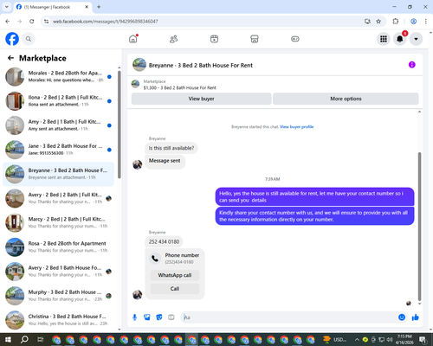Open the Murphy 3 Bed 2 Bath conversation

pyautogui.click(x=59, y=296)
